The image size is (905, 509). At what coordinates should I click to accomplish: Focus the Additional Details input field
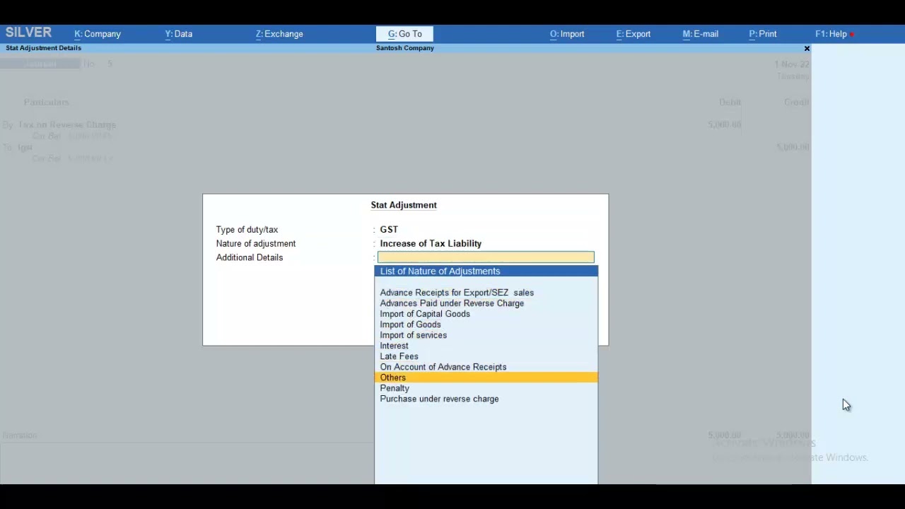click(486, 257)
